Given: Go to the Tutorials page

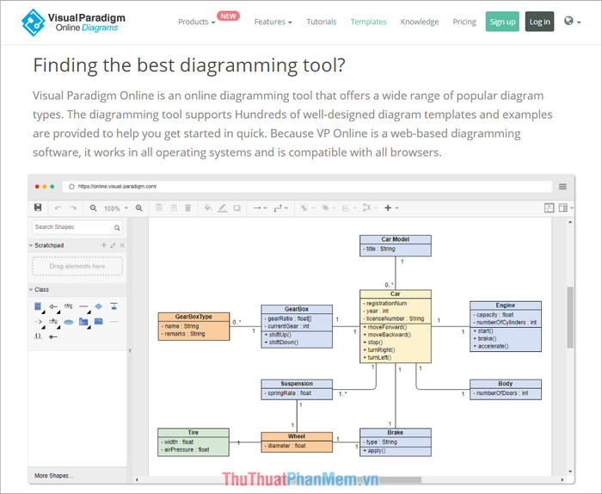Looking at the screenshot, I should tap(322, 22).
